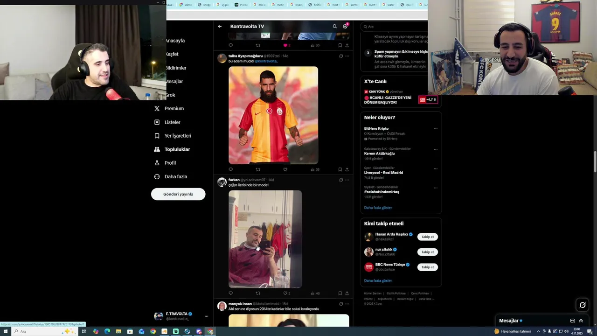Ask Grok about furkan's post

(341, 180)
